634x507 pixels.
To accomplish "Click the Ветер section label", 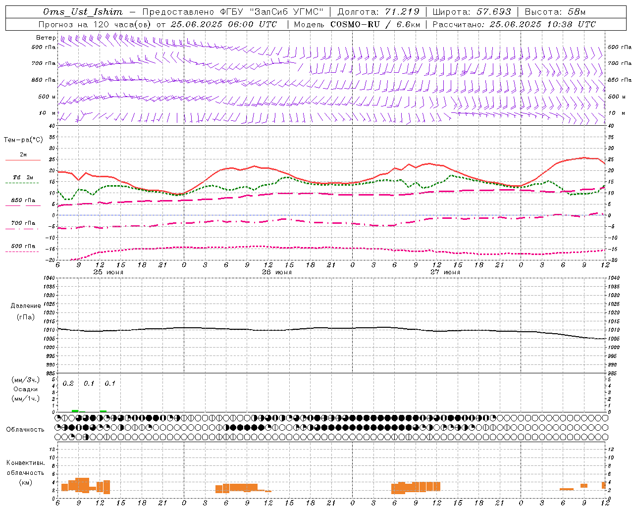I will click(x=46, y=38).
